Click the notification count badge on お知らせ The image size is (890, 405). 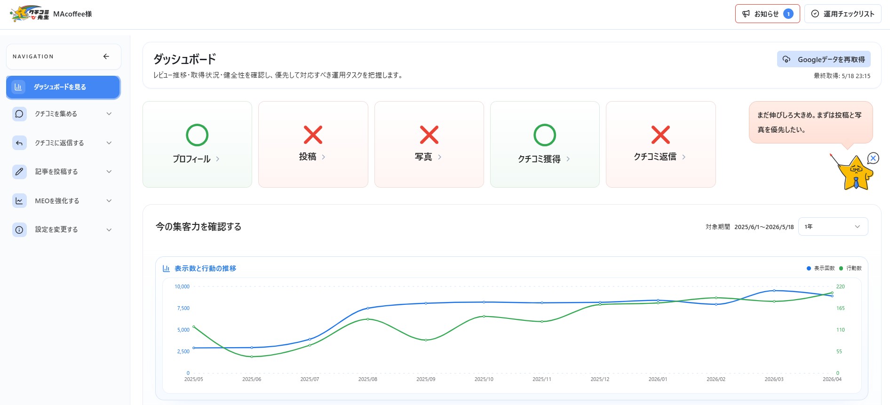coord(788,14)
